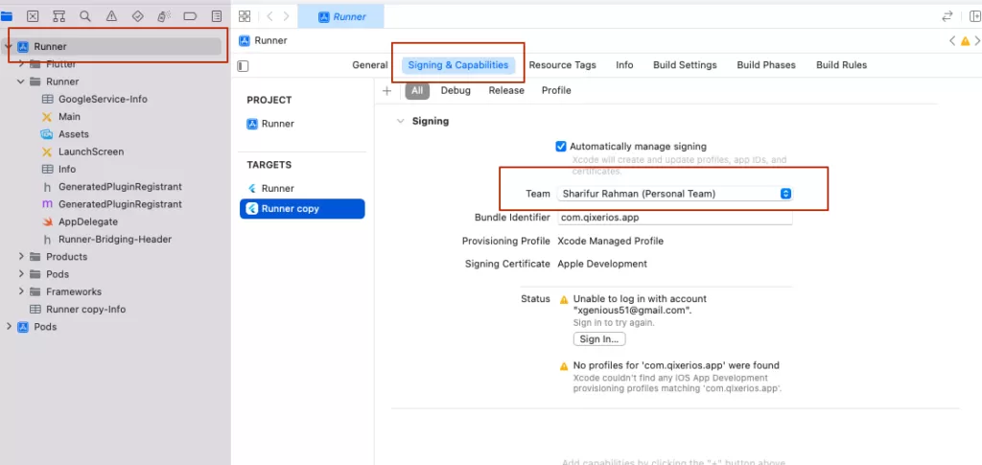
Task: Select the Debug configuration filter
Action: 456,91
